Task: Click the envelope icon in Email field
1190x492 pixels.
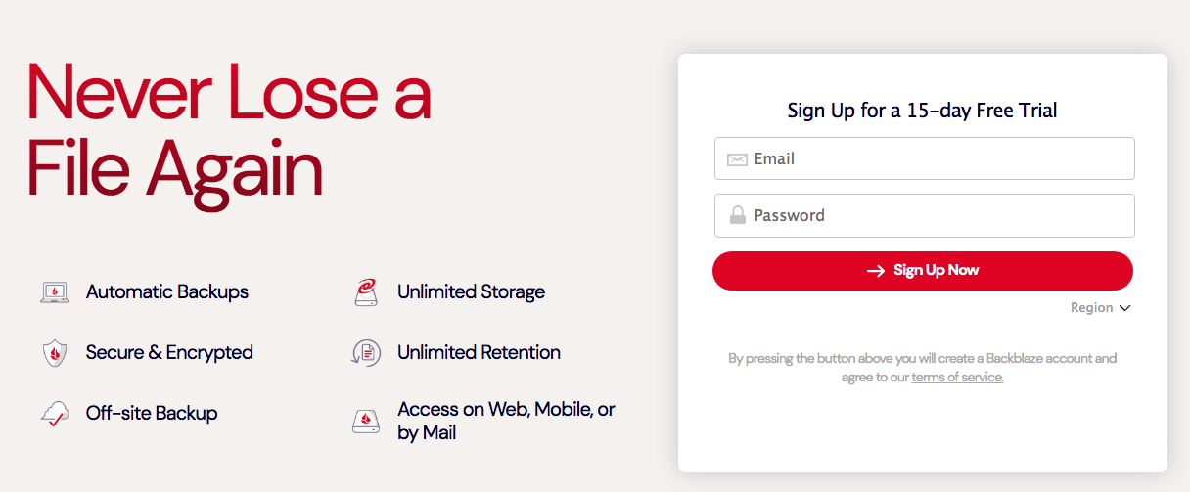Action: click(737, 159)
